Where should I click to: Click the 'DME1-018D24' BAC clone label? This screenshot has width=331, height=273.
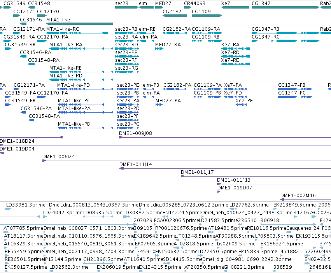coord(18,141)
